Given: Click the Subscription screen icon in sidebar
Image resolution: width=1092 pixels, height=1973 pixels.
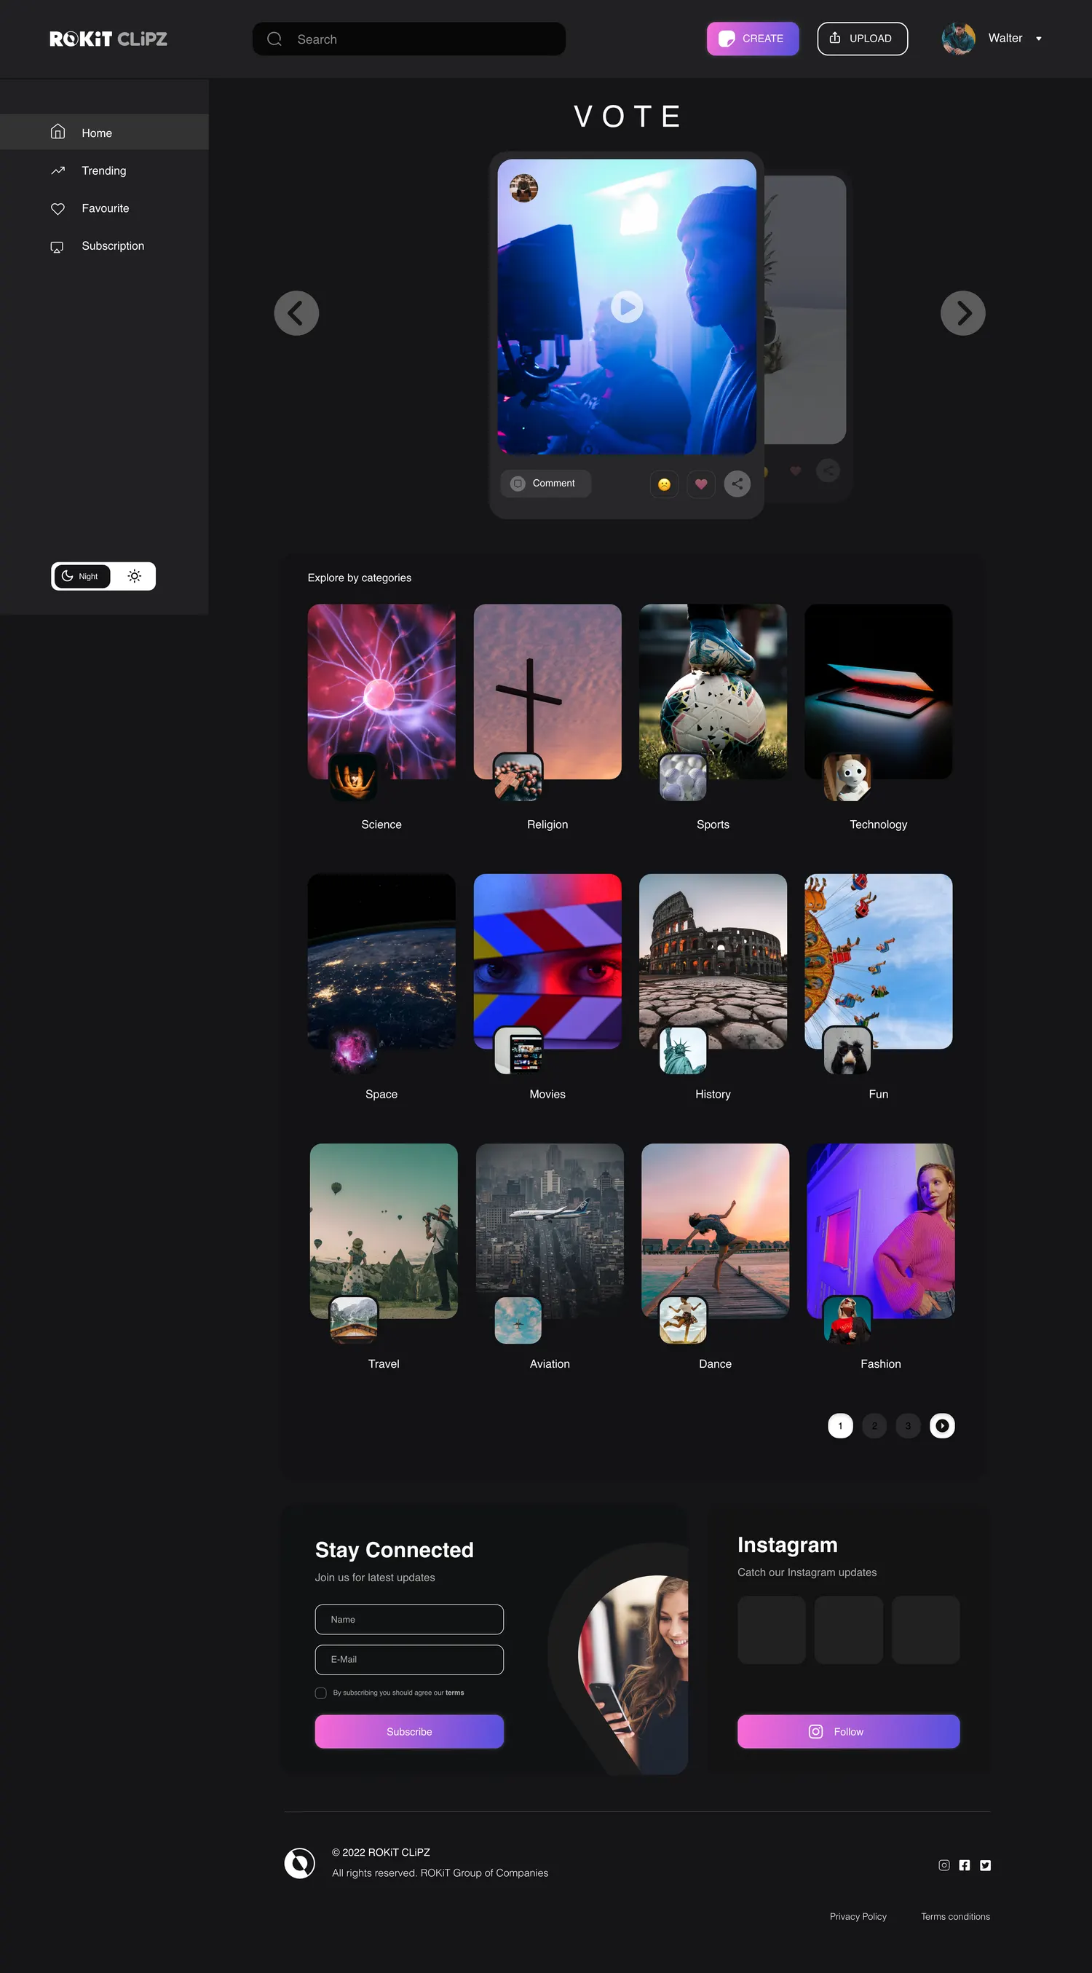Looking at the screenshot, I should coord(58,247).
